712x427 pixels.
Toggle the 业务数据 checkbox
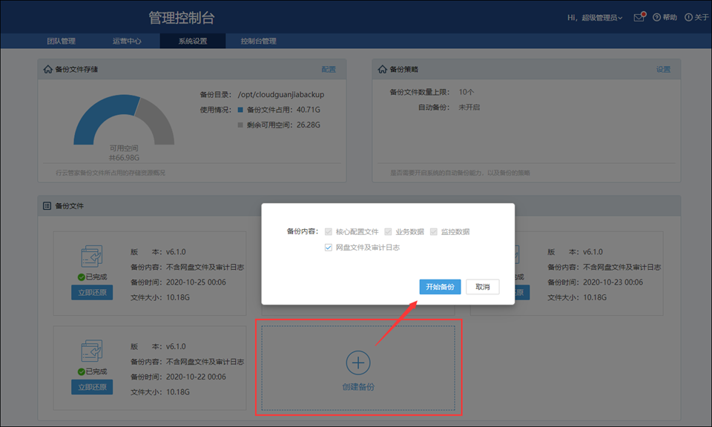[x=388, y=232]
